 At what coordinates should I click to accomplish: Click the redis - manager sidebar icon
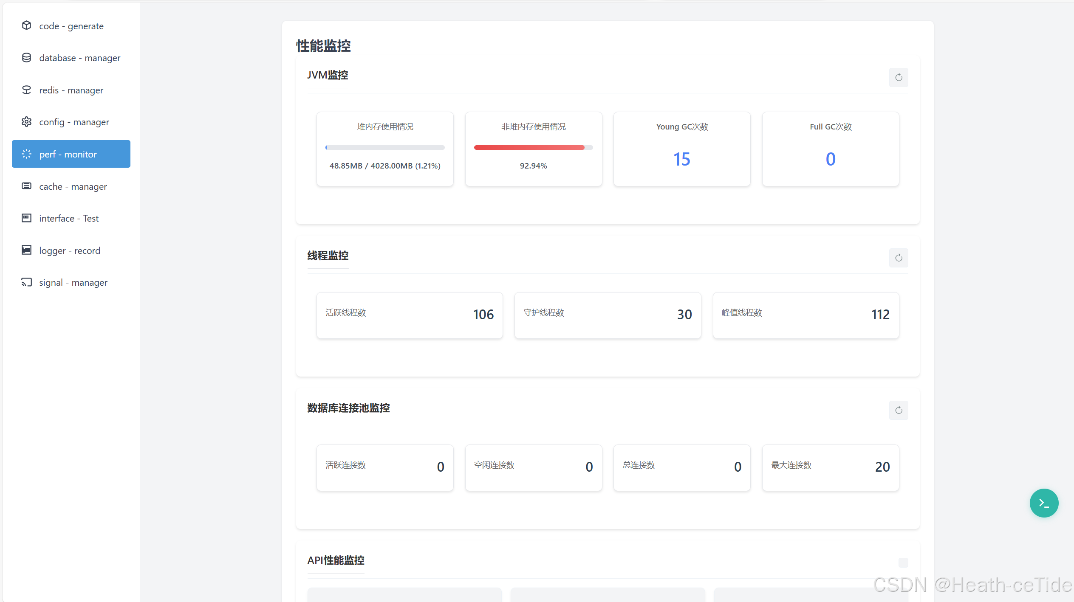click(x=26, y=90)
